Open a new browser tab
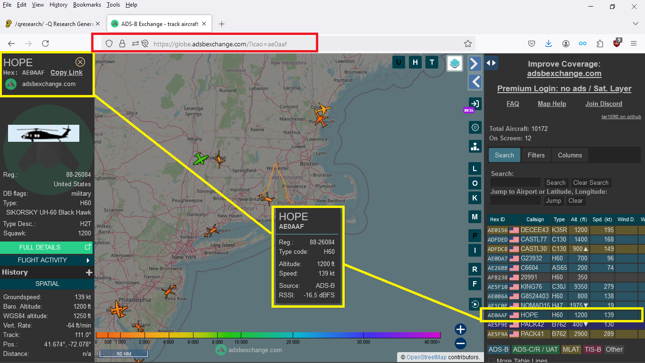This screenshot has height=363, width=645. coord(222,24)
